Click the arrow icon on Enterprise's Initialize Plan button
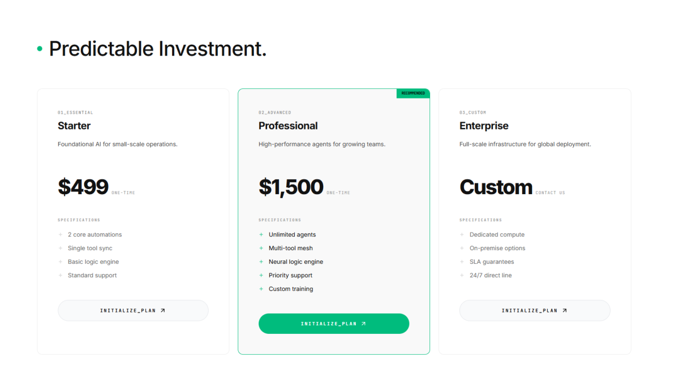The image size is (679, 382). pos(565,310)
